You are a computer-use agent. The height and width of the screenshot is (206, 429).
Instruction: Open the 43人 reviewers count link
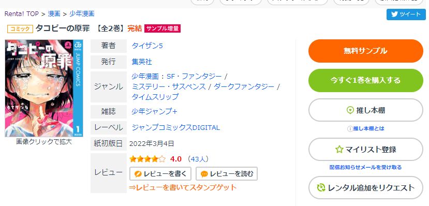tap(197, 159)
